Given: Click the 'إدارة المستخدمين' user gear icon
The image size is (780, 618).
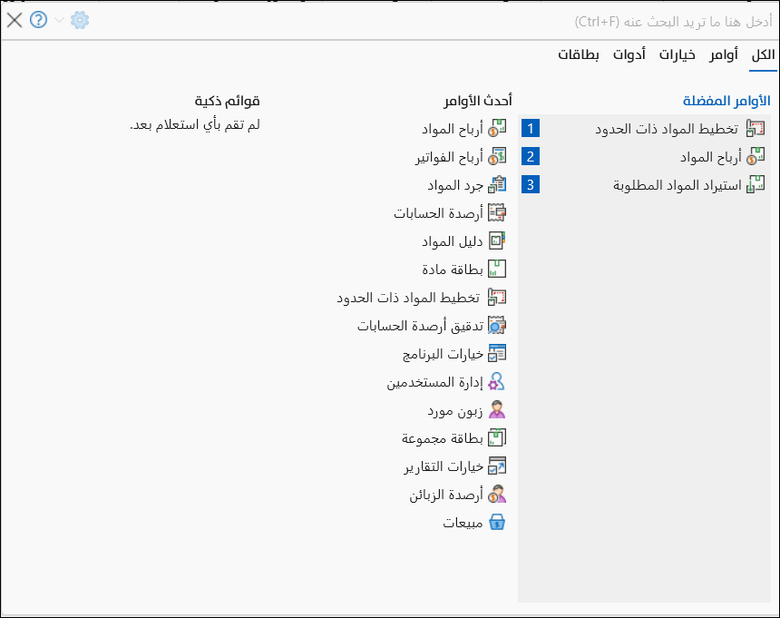Looking at the screenshot, I should tap(497, 382).
